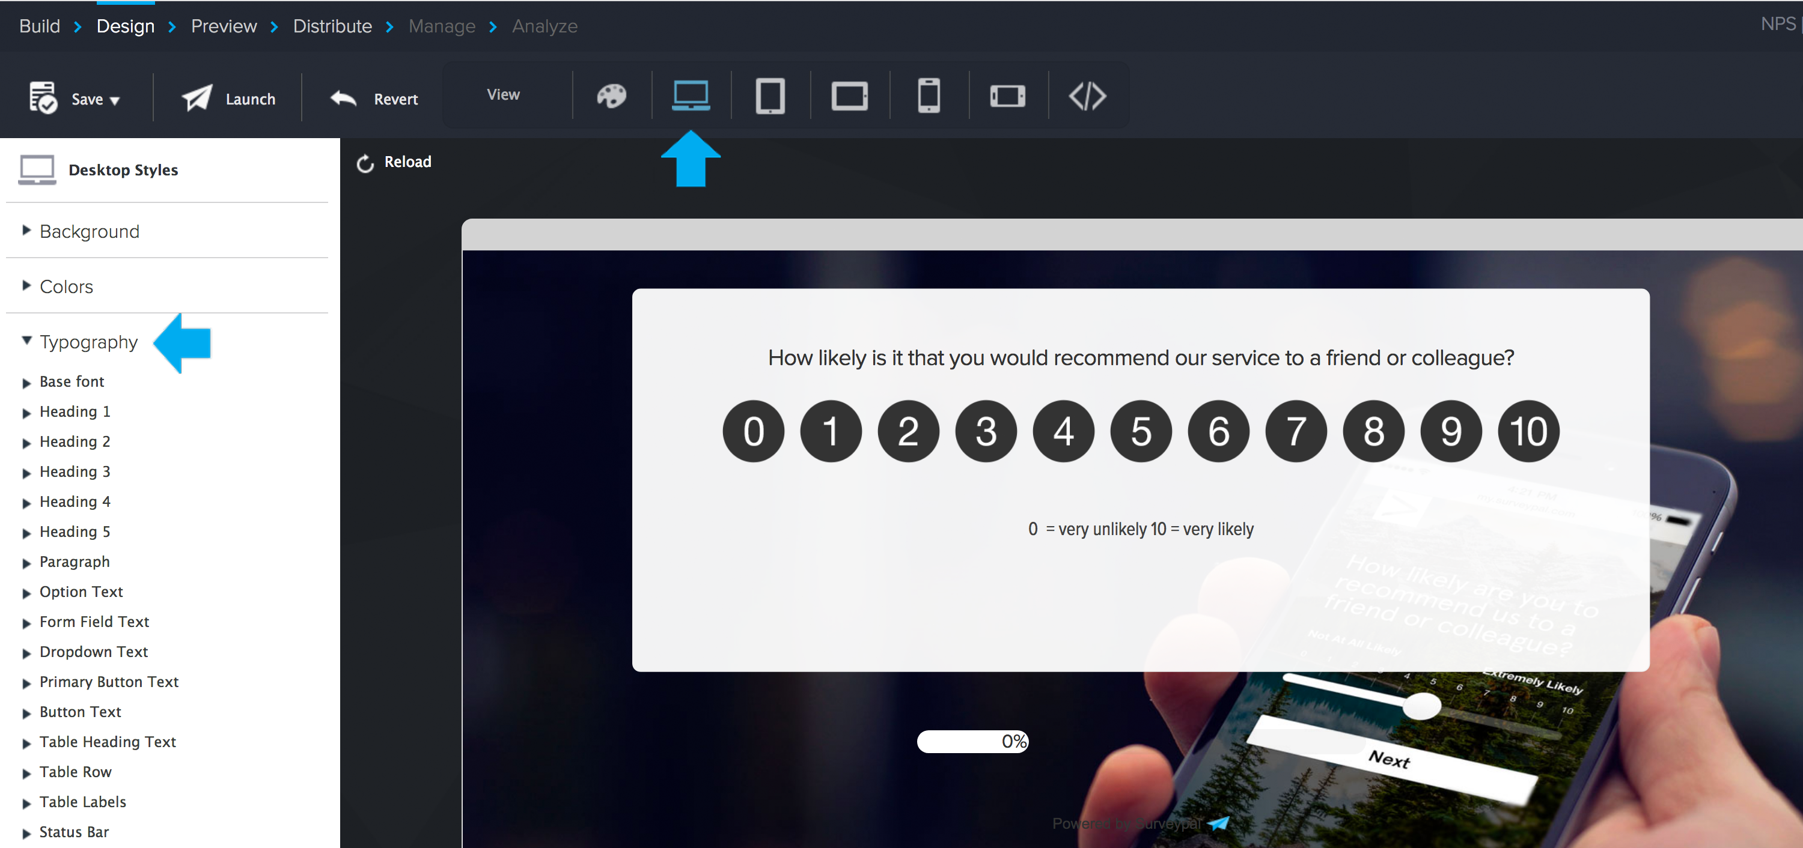The width and height of the screenshot is (1803, 848).
Task: Select rating 10 in the survey
Action: pyautogui.click(x=1528, y=431)
